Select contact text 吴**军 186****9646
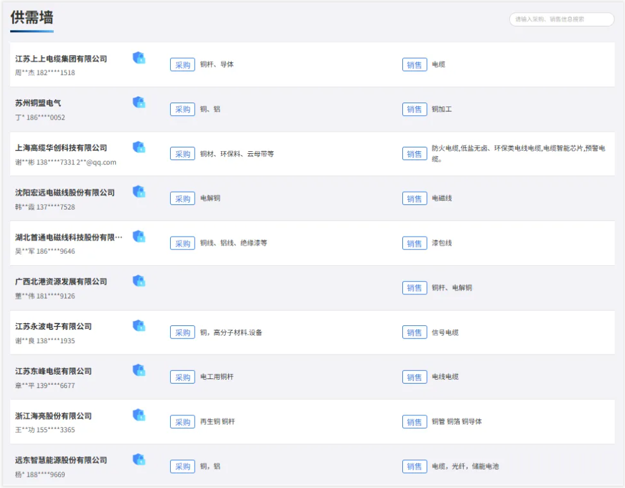This screenshot has height=488, width=625. pos(45,251)
